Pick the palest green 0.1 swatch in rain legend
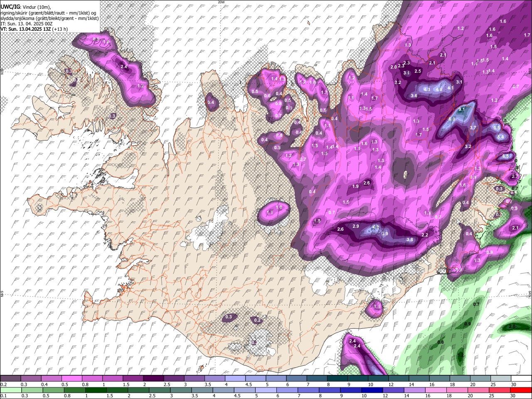Image resolution: width=532 pixels, height=399 pixels. pos(11,390)
